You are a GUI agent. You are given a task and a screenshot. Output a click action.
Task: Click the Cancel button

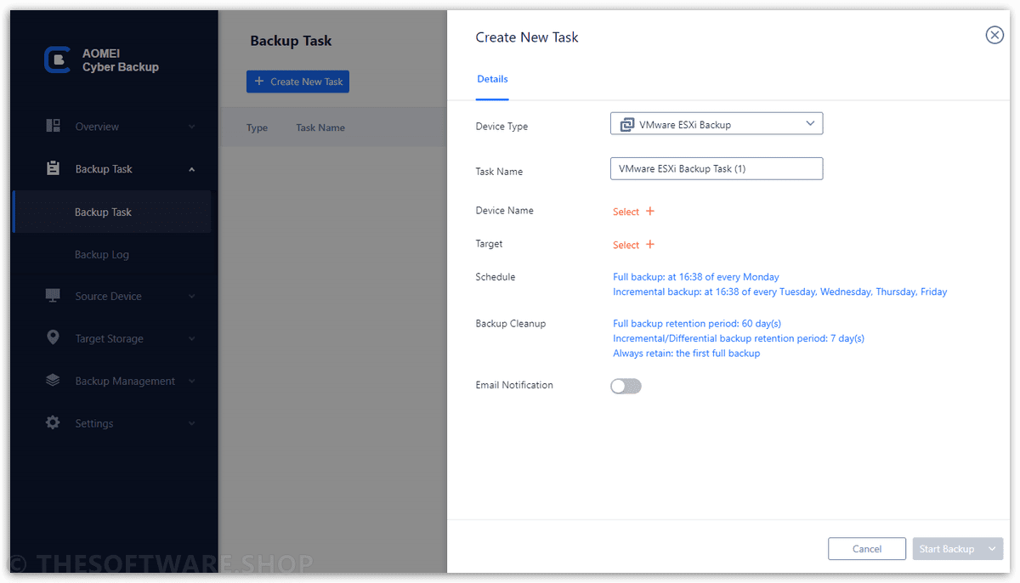[x=867, y=549]
